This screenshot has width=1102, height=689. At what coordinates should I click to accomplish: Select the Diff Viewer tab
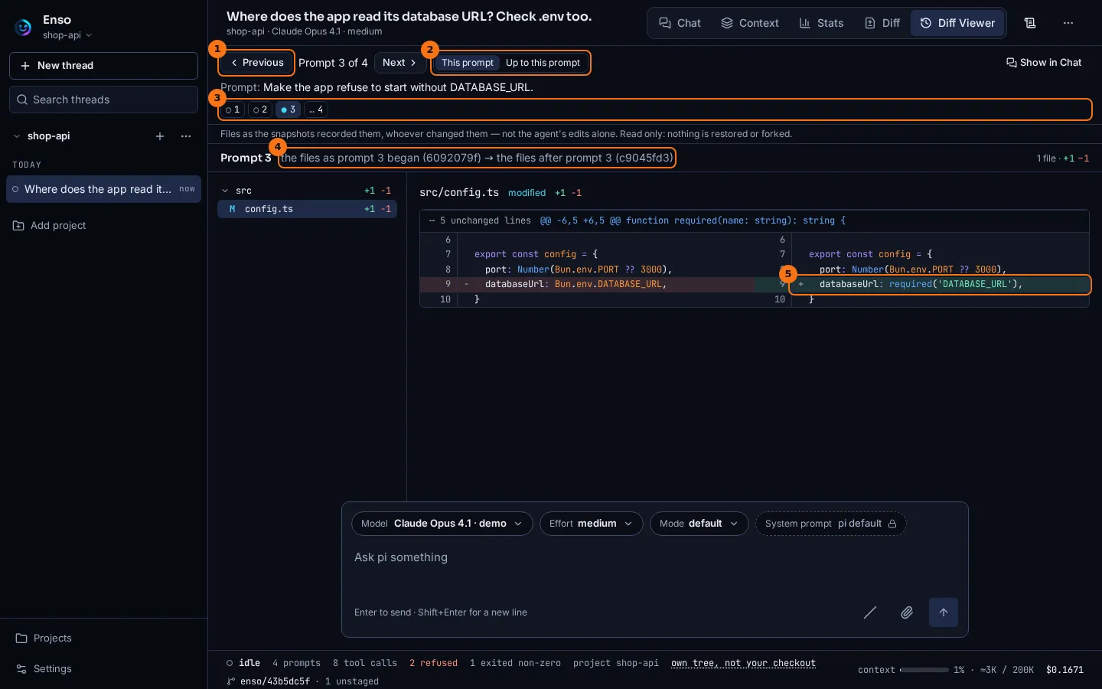[x=957, y=23]
